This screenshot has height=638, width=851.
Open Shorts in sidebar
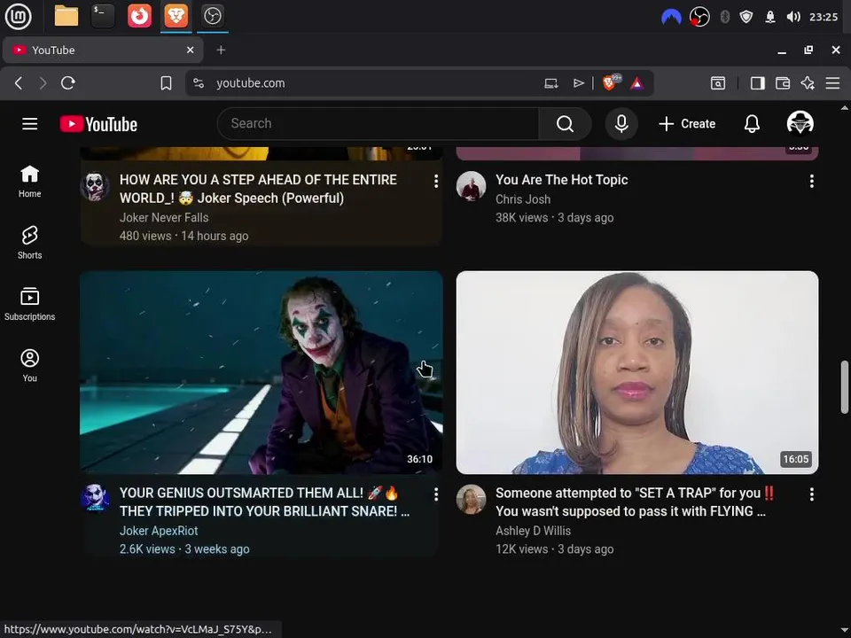pos(30,243)
